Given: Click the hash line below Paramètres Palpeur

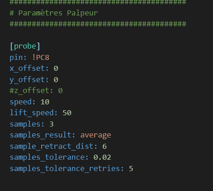Looking at the screenshot, I should (x=98, y=24).
